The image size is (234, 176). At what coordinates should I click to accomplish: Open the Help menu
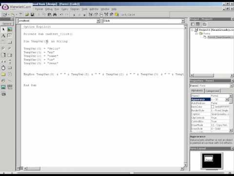pyautogui.click(x=114, y=9)
